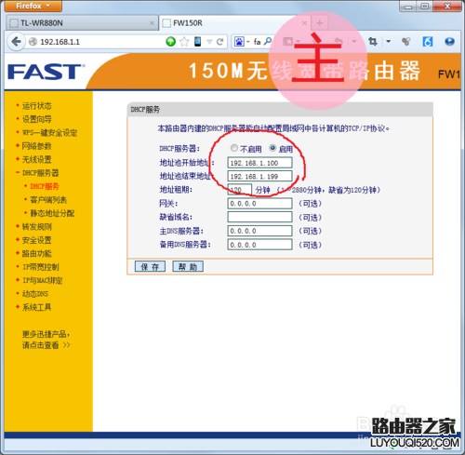
Task: Click the magnifier search icon
Action: (268, 41)
